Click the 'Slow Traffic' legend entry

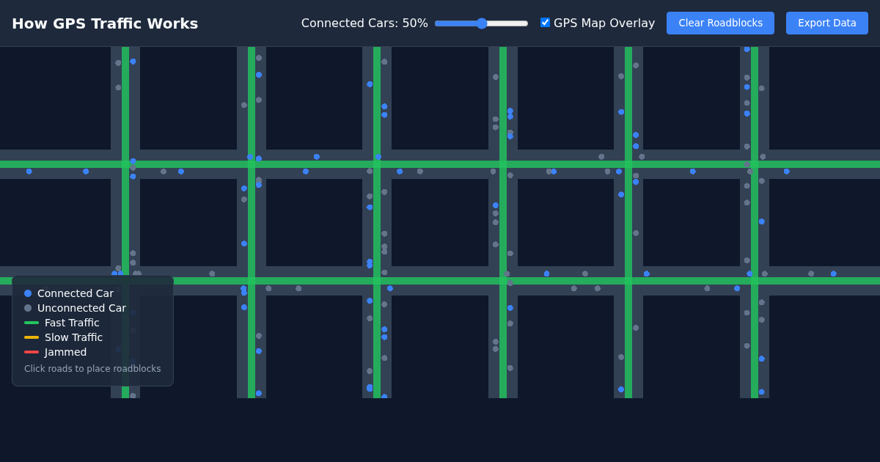tap(64, 337)
